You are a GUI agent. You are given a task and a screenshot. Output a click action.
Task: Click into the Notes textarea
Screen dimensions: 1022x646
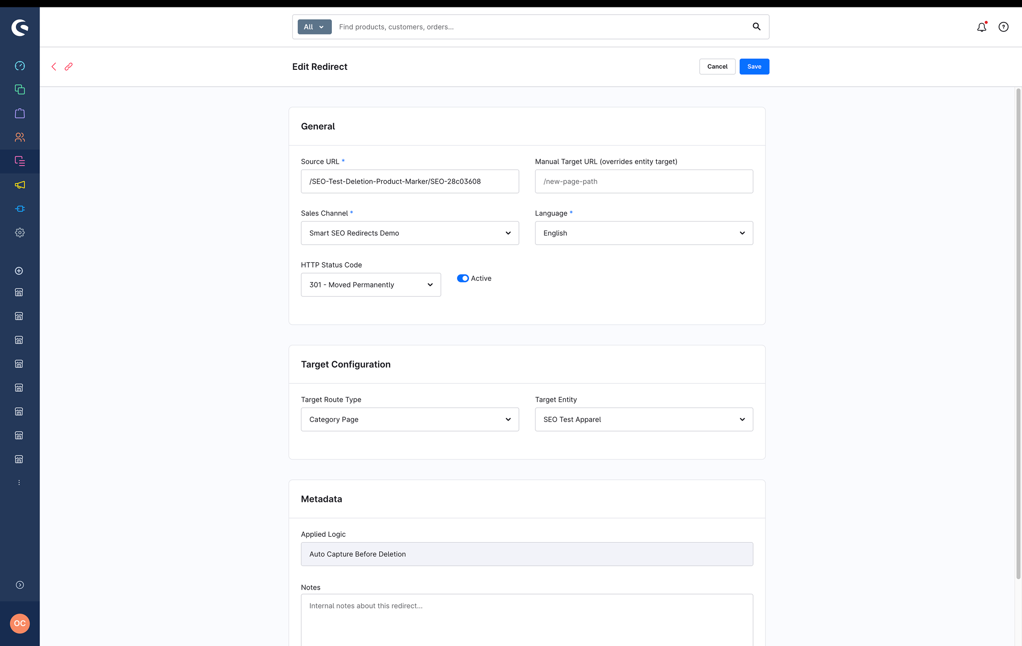coord(527,620)
